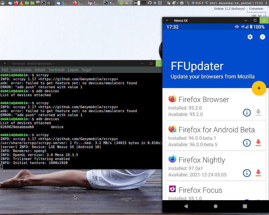
Task: Open the calendar from the date and clock
Action: tap(236, 3)
